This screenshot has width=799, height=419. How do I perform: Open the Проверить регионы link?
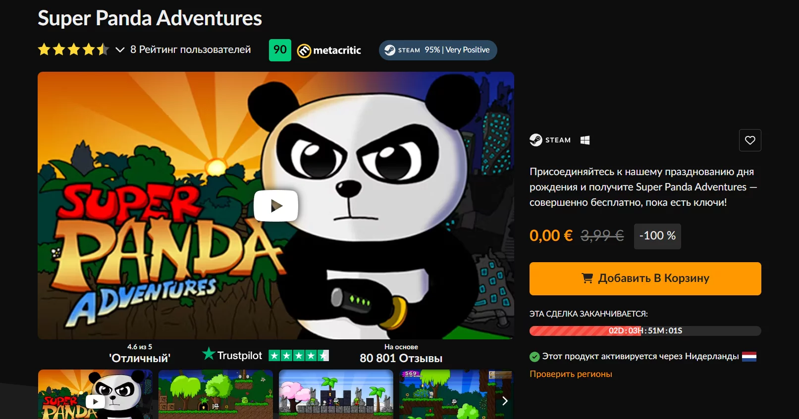(x=571, y=374)
